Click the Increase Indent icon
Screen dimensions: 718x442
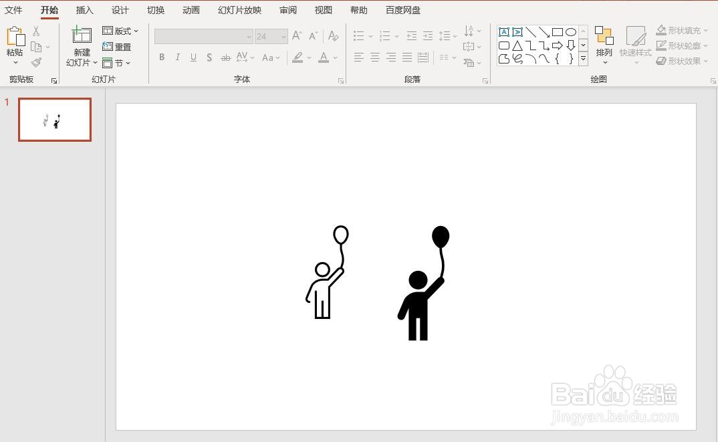coord(428,35)
